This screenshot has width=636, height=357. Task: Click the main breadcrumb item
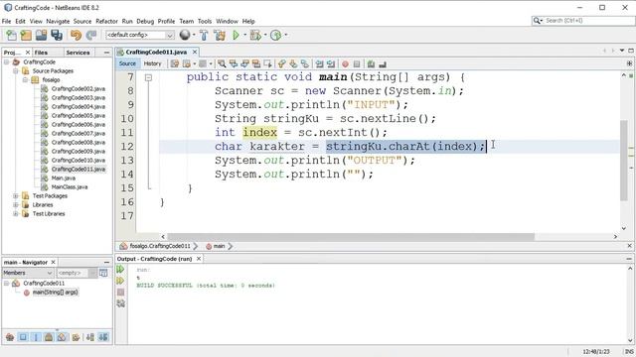pyautogui.click(x=219, y=246)
